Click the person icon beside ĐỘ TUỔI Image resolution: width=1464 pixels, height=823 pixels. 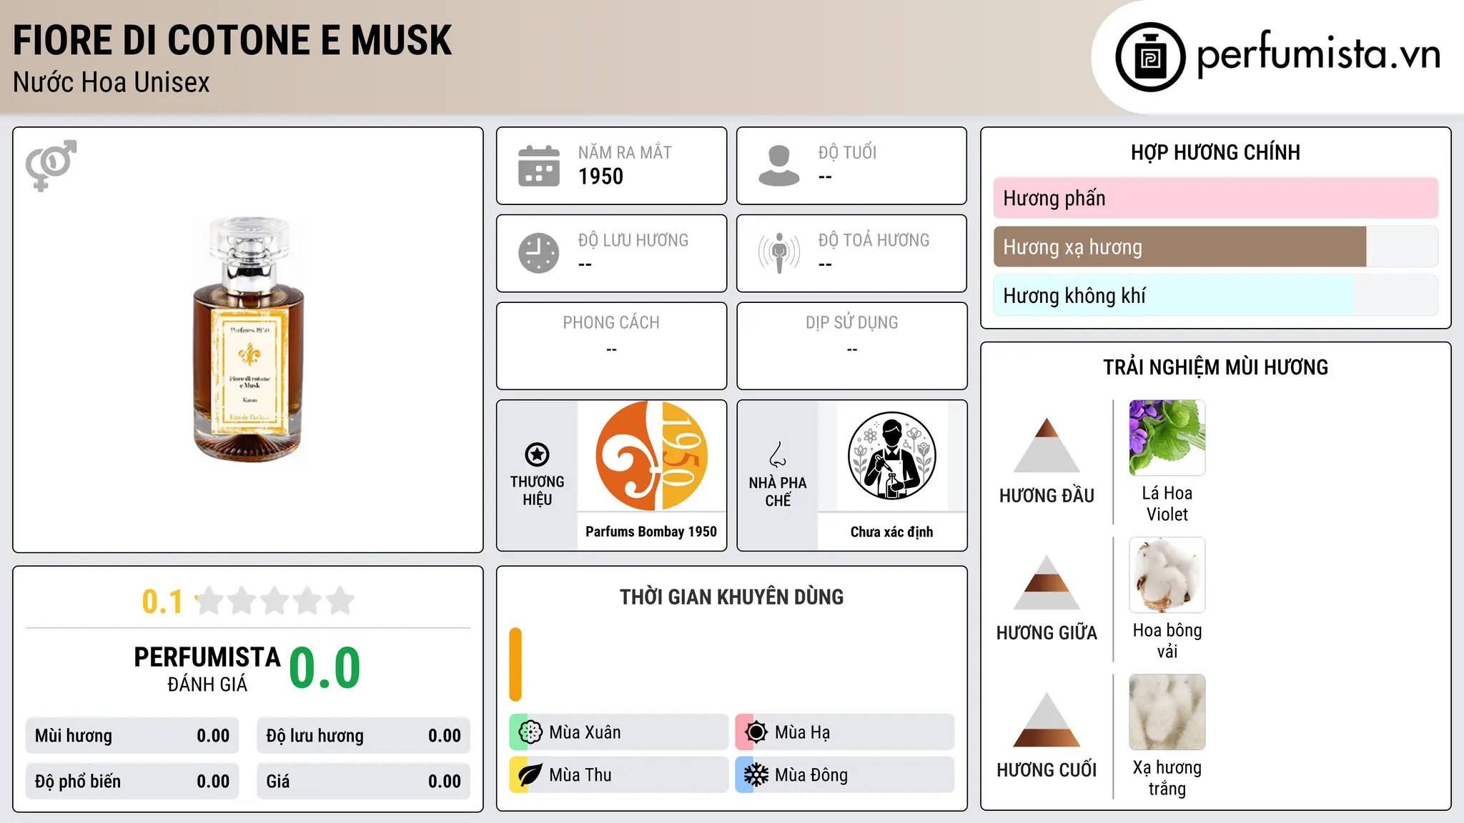point(779,166)
